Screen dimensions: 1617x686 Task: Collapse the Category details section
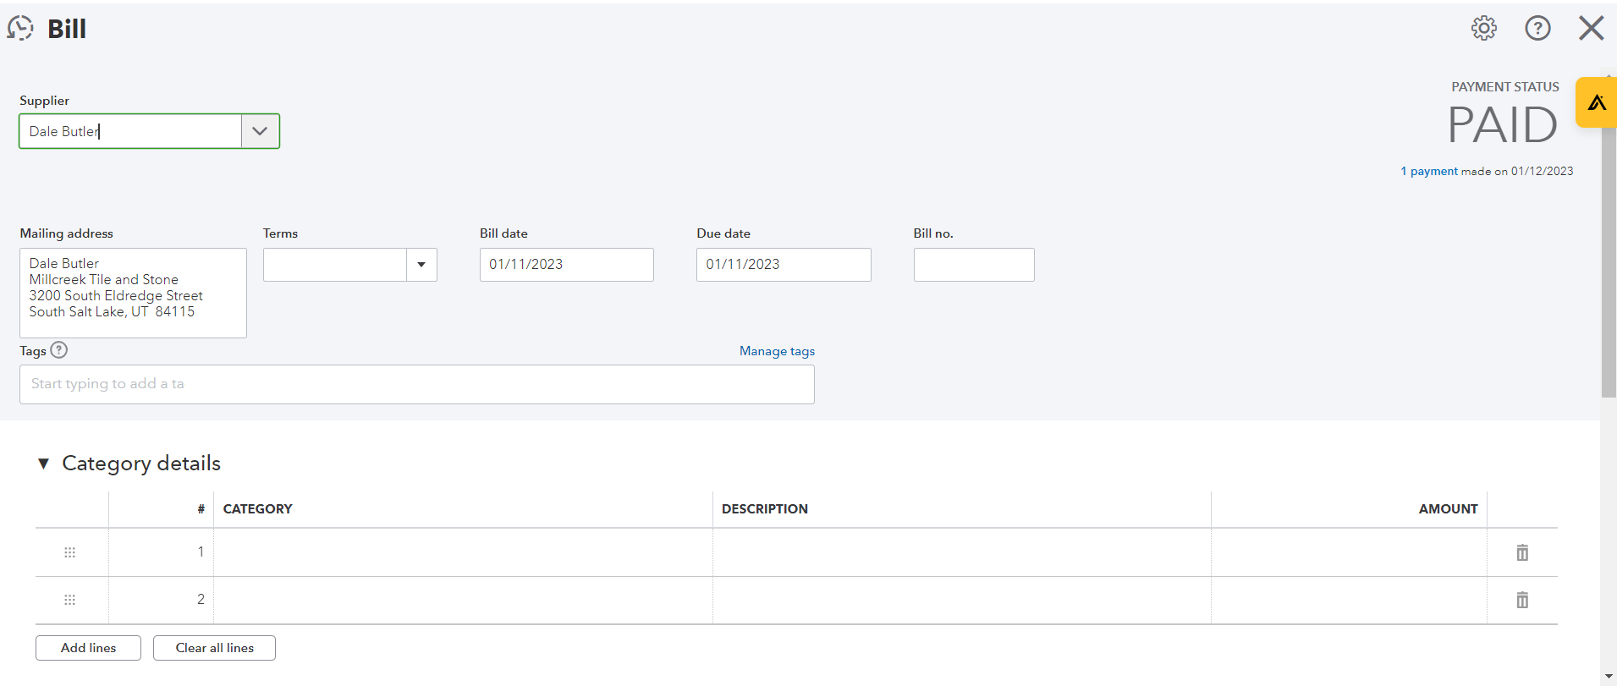tap(43, 464)
